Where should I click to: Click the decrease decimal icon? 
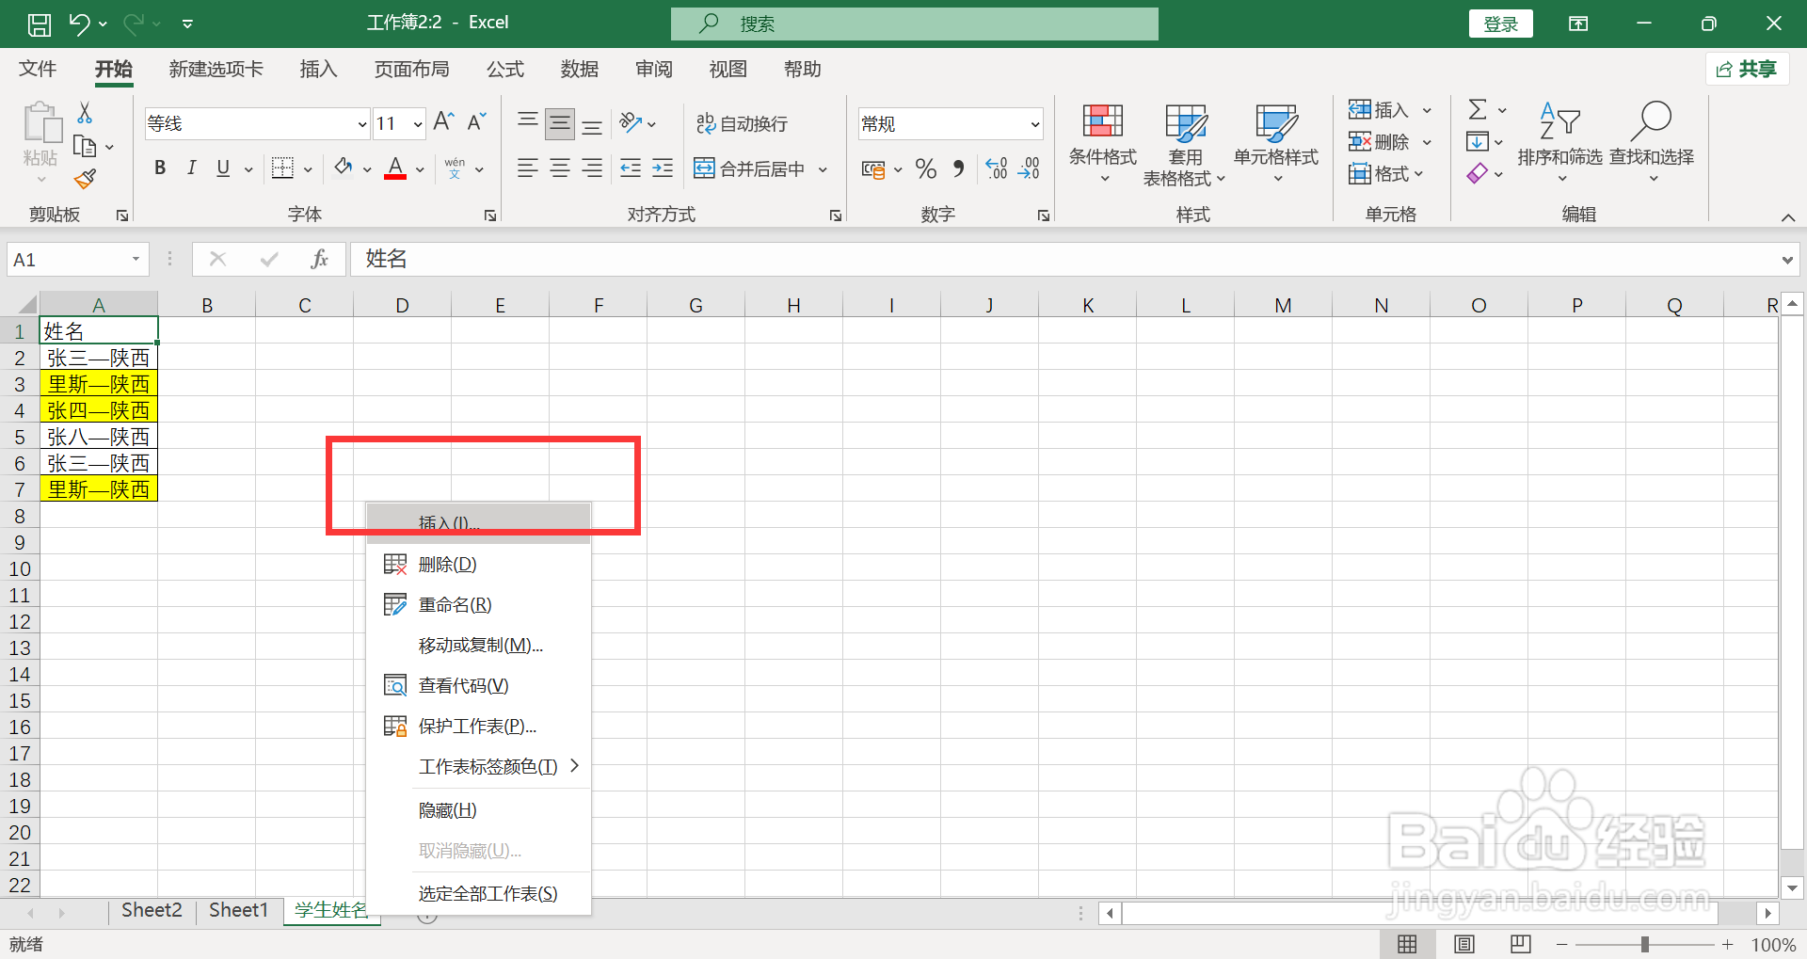click(1029, 168)
